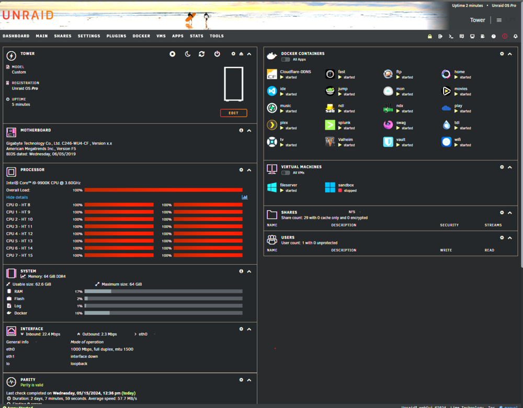Image resolution: width=523 pixels, height=408 pixels.
Task: Open the Stats navigation link
Action: point(197,36)
